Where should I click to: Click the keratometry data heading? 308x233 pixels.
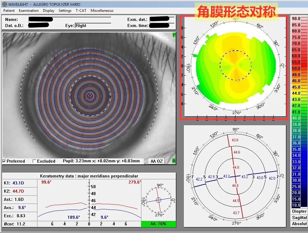[x=89, y=176]
